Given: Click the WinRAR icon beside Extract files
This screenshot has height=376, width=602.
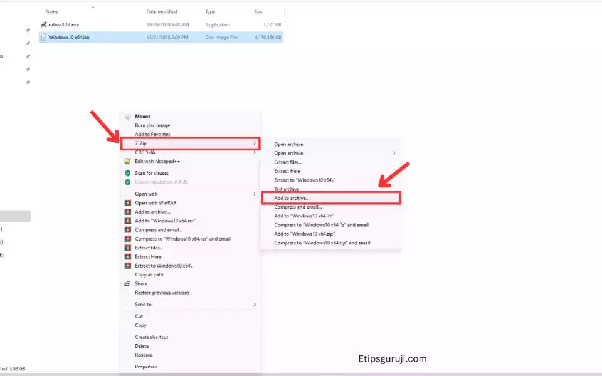Looking at the screenshot, I should click(x=128, y=247).
